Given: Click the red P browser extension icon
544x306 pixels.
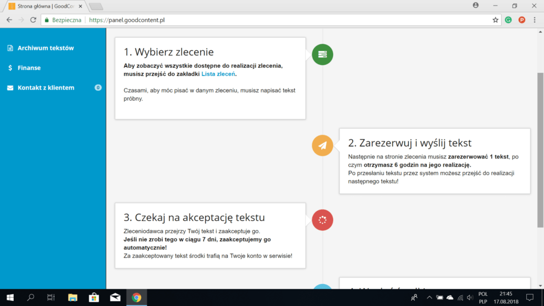Looking at the screenshot, I should tap(521, 19).
